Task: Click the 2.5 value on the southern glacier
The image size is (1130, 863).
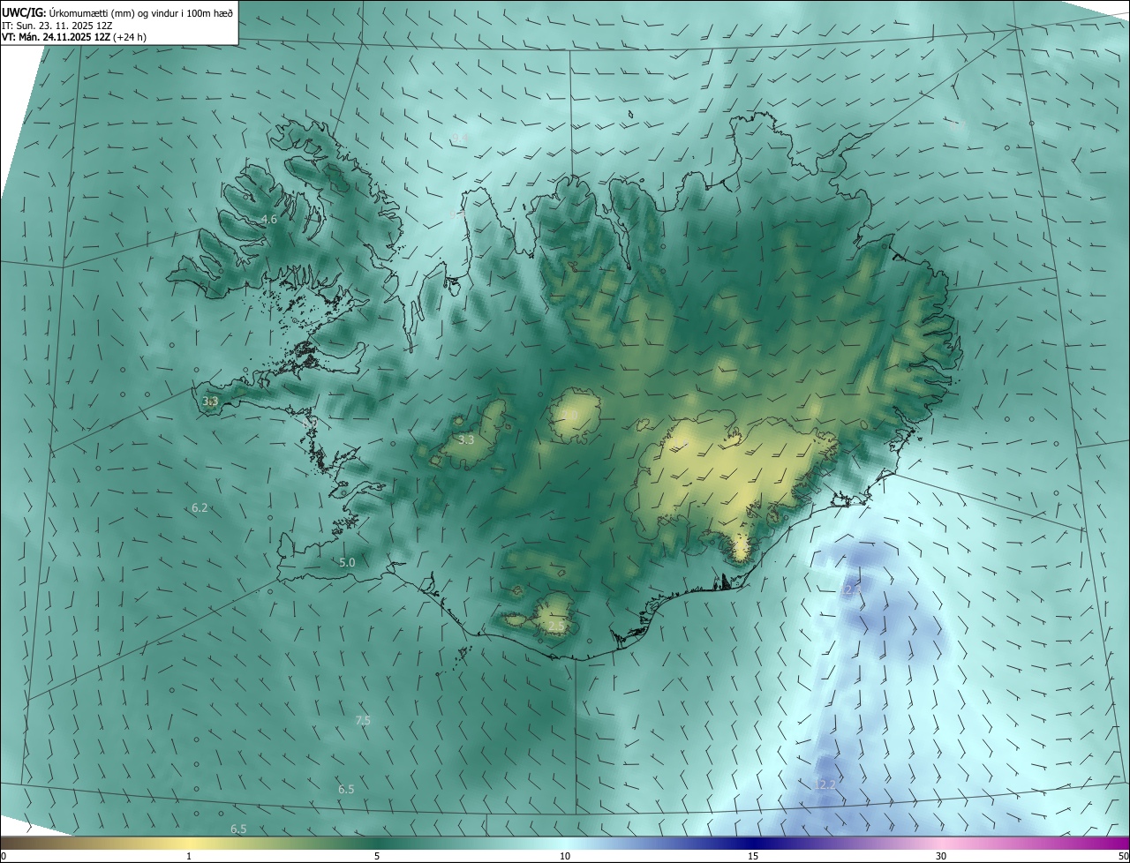Action: [x=555, y=626]
